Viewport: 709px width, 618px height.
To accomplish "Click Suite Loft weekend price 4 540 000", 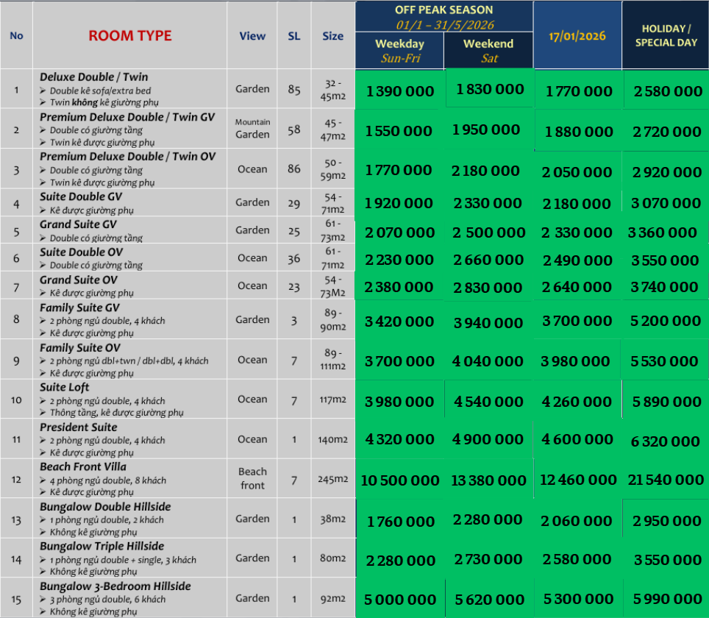I will 488,402.
